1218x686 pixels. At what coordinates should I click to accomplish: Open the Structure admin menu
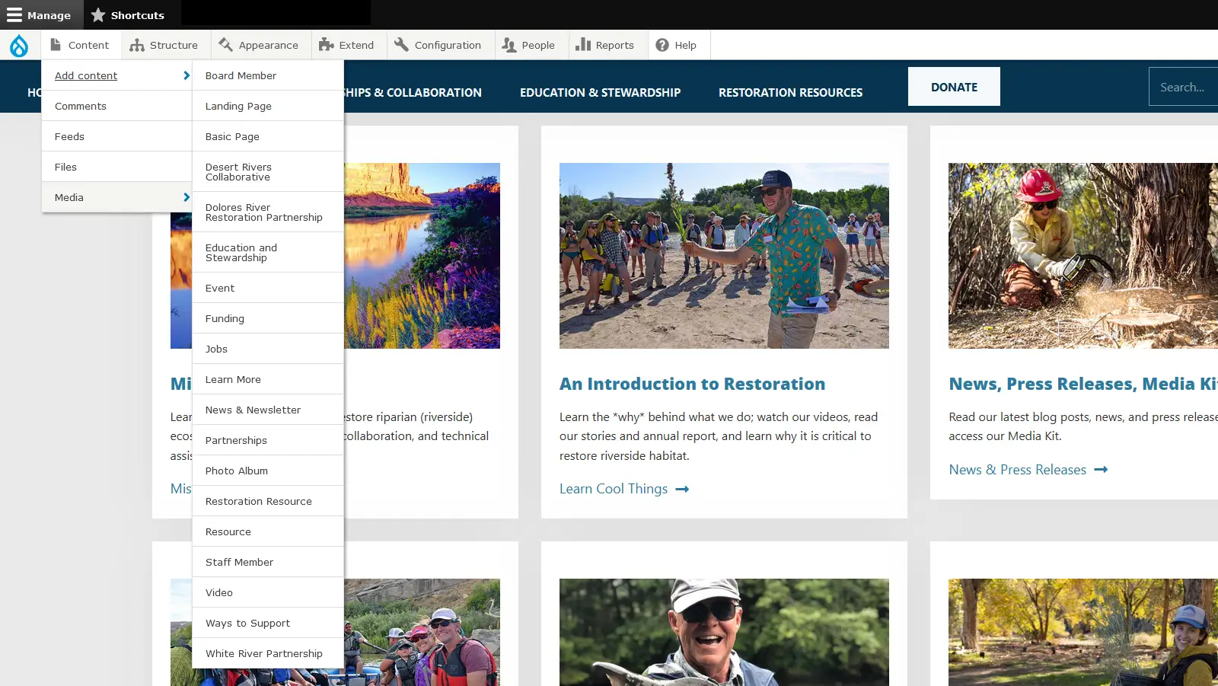pos(164,46)
